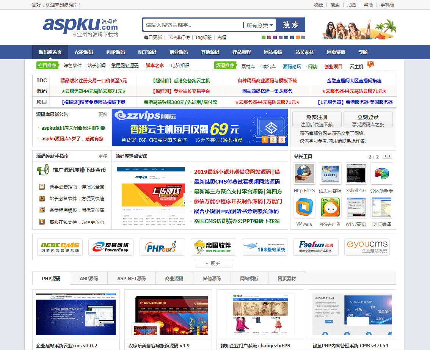Open 更多 in 源码库最新公告 panel
430x350 pixels.
click(x=103, y=115)
